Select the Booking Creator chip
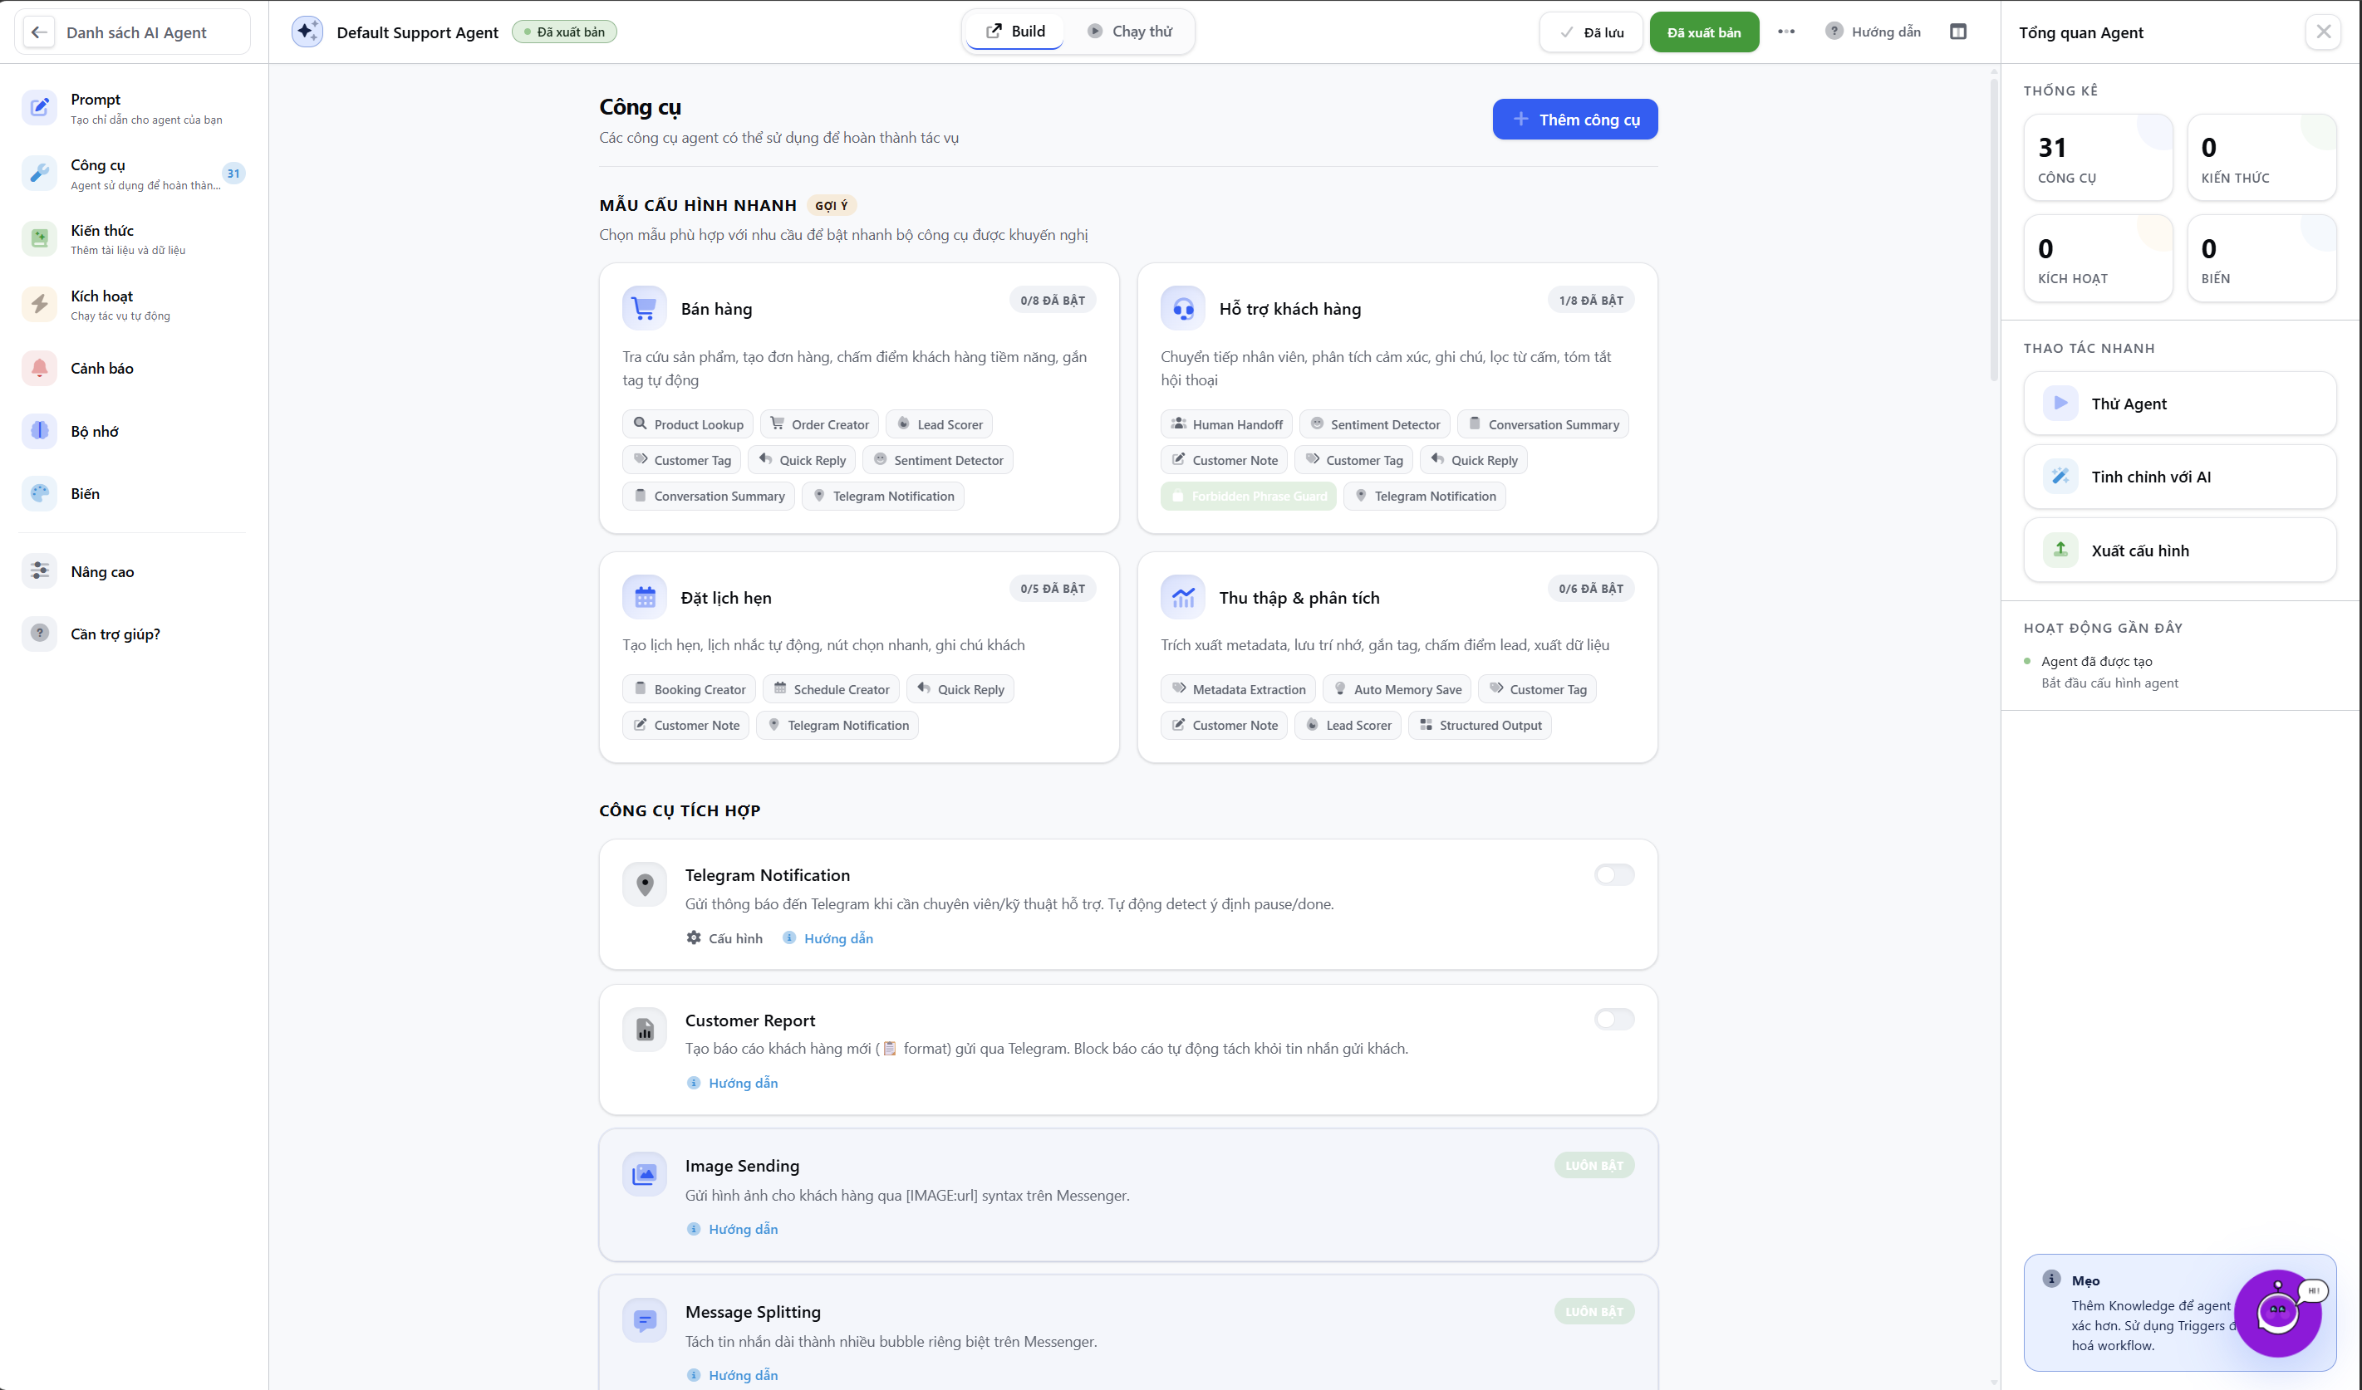This screenshot has height=1390, width=2362. 689,689
